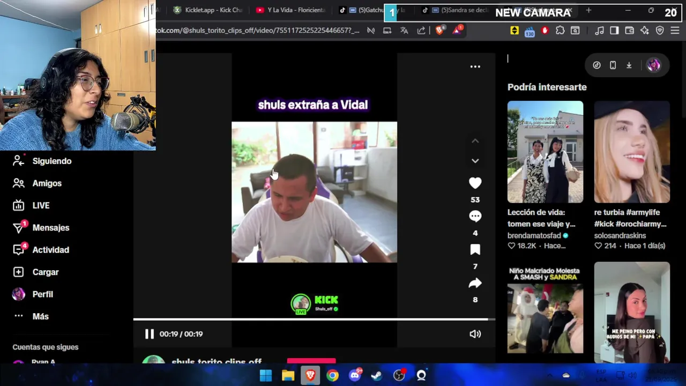Open the Siguiendo feed in the sidebar
The height and width of the screenshot is (386, 686).
point(43,161)
